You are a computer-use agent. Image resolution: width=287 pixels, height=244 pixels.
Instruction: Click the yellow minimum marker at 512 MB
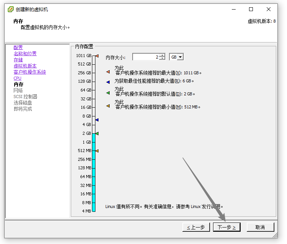(x=97, y=151)
